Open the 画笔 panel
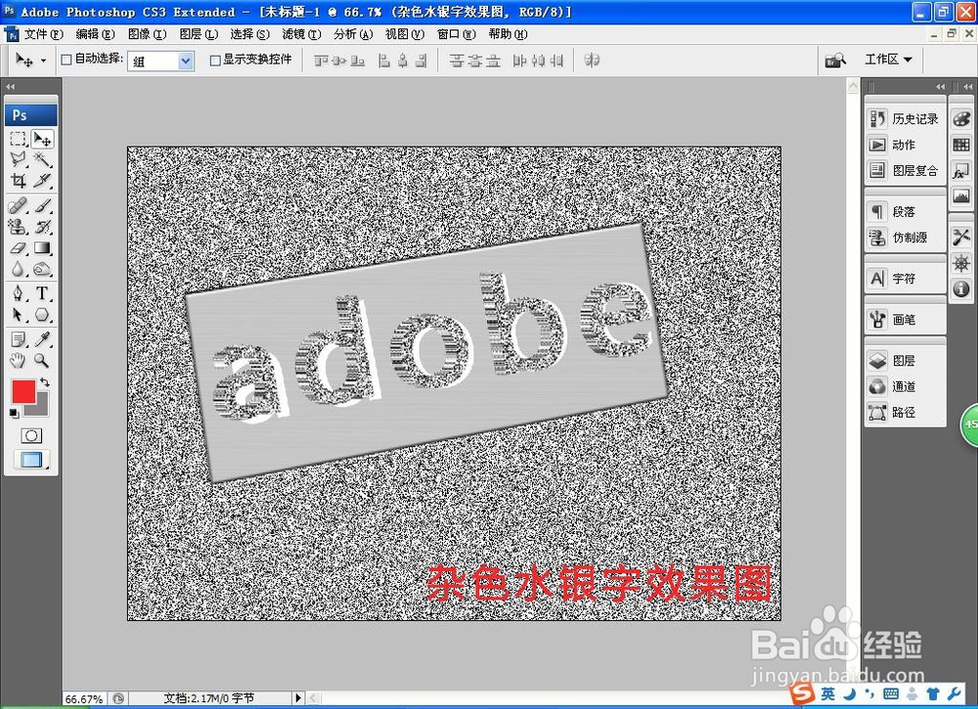The image size is (978, 709). [x=906, y=319]
